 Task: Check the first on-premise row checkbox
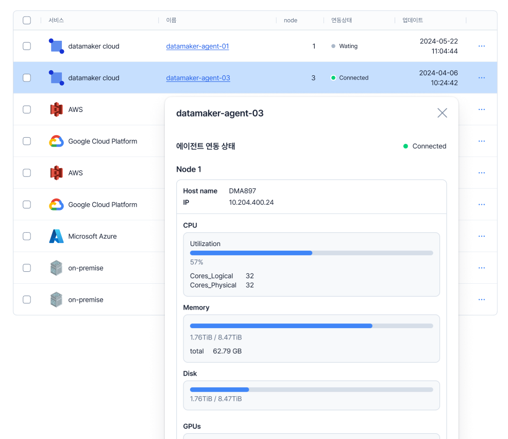point(27,268)
